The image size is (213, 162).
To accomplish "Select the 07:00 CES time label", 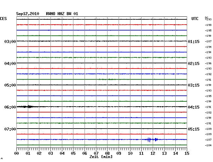I will click(x=10, y=129).
